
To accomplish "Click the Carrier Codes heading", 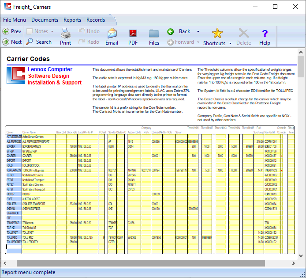I will pos(28,59).
